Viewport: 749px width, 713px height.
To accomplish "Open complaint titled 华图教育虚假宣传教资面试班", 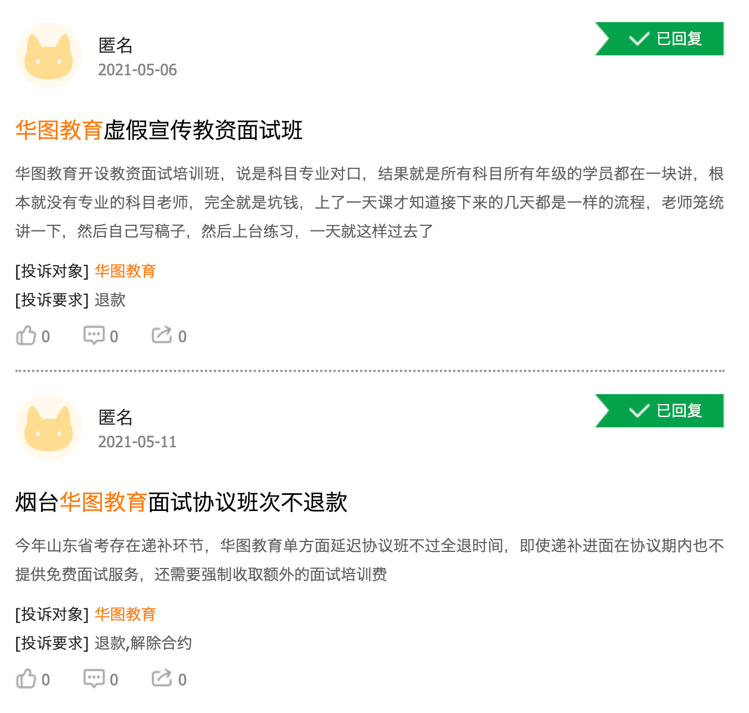I will (x=159, y=131).
